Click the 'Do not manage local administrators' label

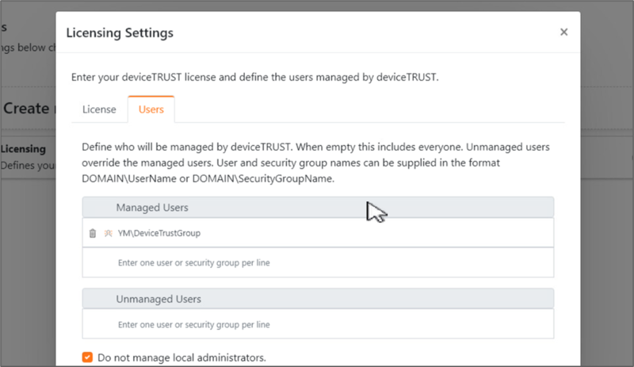click(182, 357)
